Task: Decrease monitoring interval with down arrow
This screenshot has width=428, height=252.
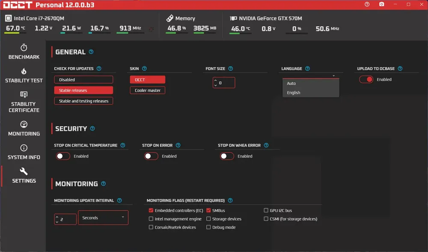Action: (57, 222)
